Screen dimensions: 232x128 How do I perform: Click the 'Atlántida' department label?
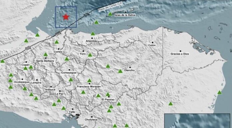91,41
